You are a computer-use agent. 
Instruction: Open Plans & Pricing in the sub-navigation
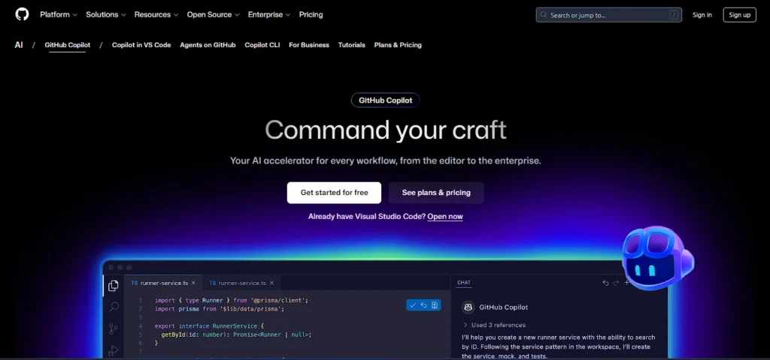(398, 45)
